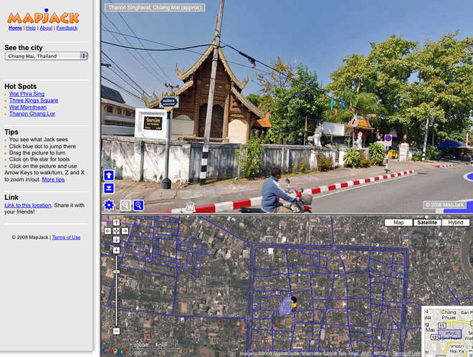Click Link to this location
Image resolution: width=473 pixels, height=357 pixels.
[28, 205]
